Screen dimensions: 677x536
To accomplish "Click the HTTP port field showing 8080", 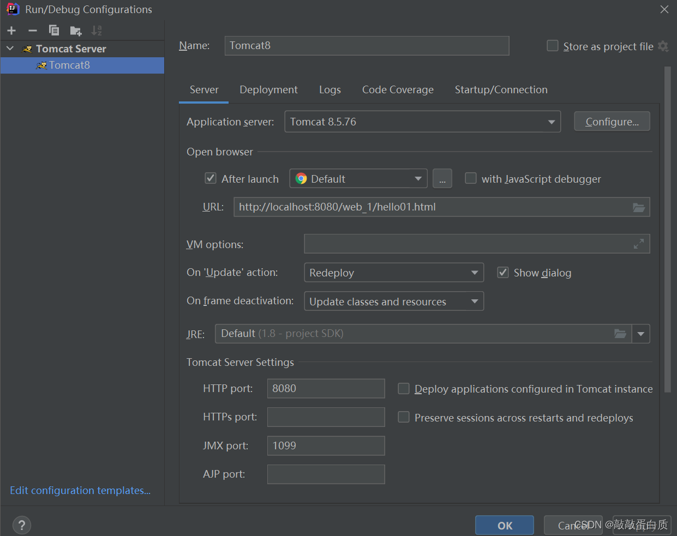I will point(326,388).
